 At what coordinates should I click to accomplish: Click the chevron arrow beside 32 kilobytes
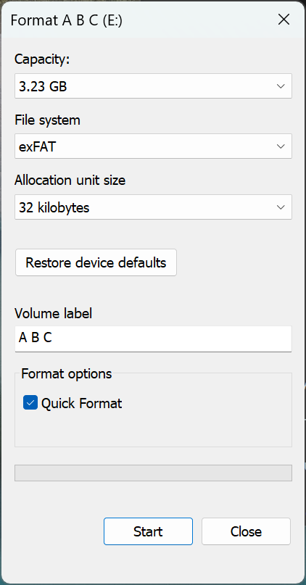[x=281, y=207]
